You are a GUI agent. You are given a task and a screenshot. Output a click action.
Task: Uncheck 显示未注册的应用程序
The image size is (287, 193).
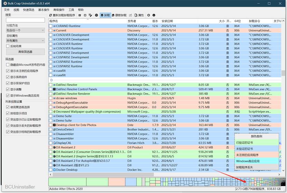pos(8,71)
